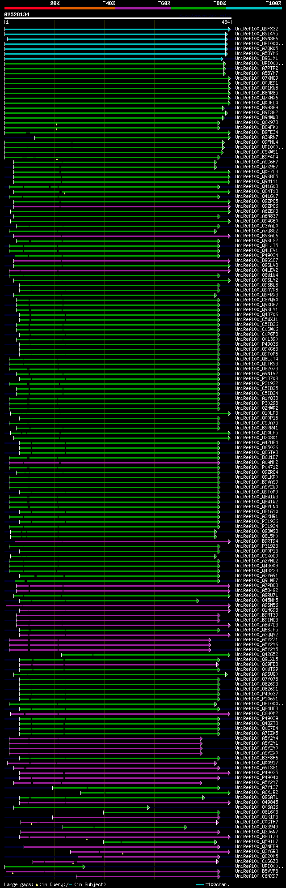Image resolution: width=286 pixels, height=888 pixels.
Task: Click the hit label UniRef100_A9RU71
Action: (257, 595)
